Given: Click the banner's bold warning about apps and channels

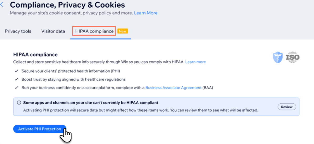Looking at the screenshot, I should coord(91,103).
